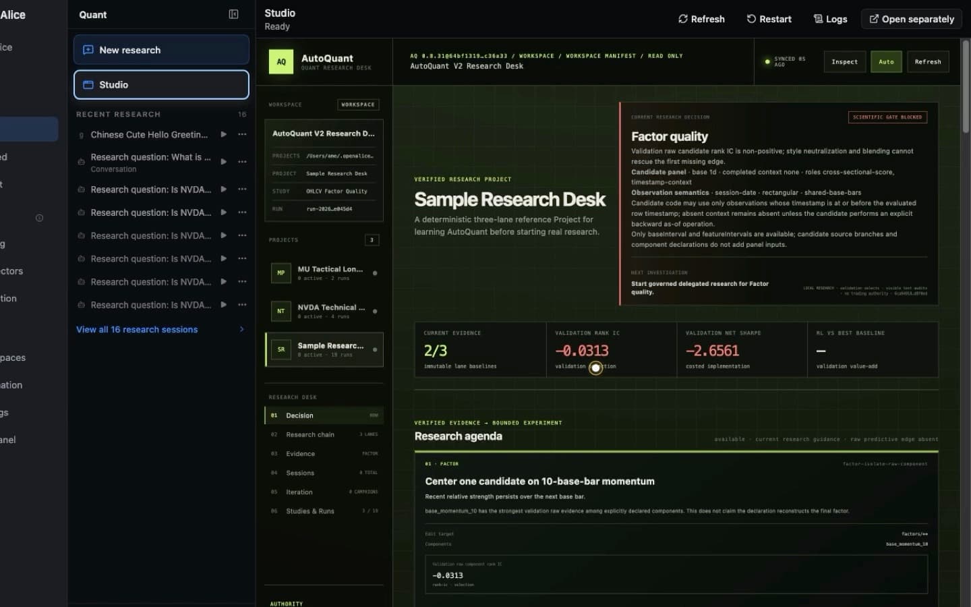Click the main panel vertical scrollbar

point(966,86)
